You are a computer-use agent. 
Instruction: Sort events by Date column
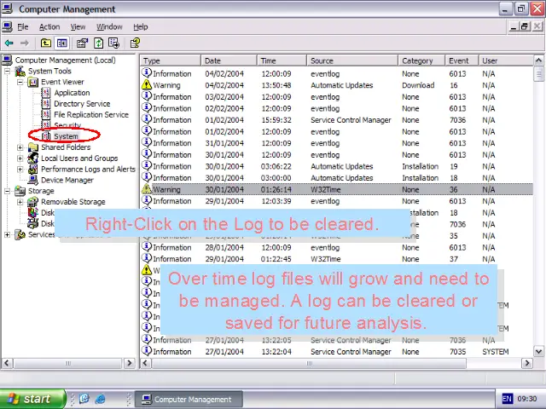[229, 60]
